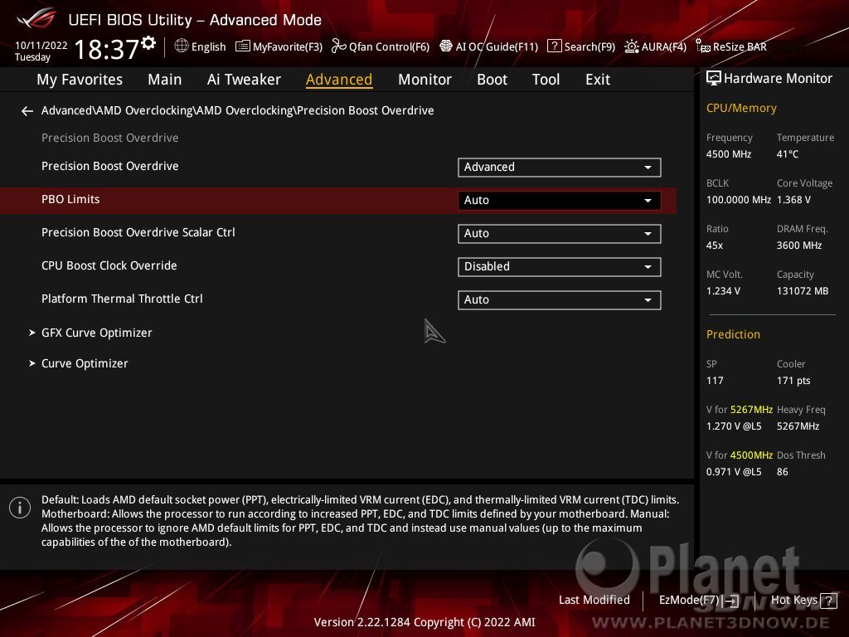Open Search(F9) label

tap(589, 47)
